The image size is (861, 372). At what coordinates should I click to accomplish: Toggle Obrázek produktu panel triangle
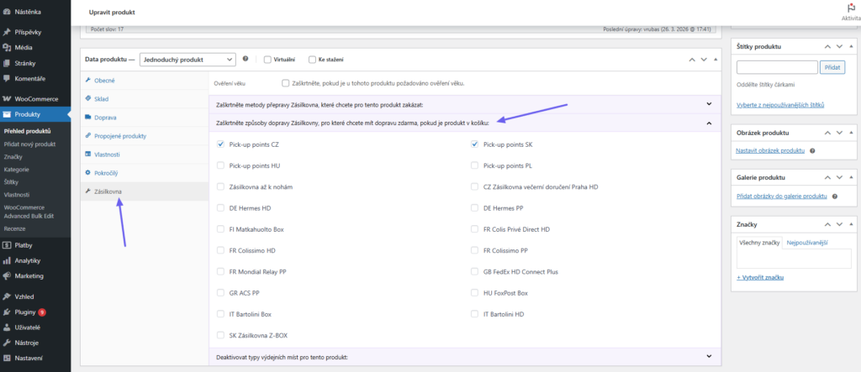pos(851,133)
